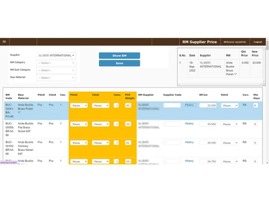Click the Show RM button
Image resolution: width=269 pixels, height=202 pixels.
[119, 55]
